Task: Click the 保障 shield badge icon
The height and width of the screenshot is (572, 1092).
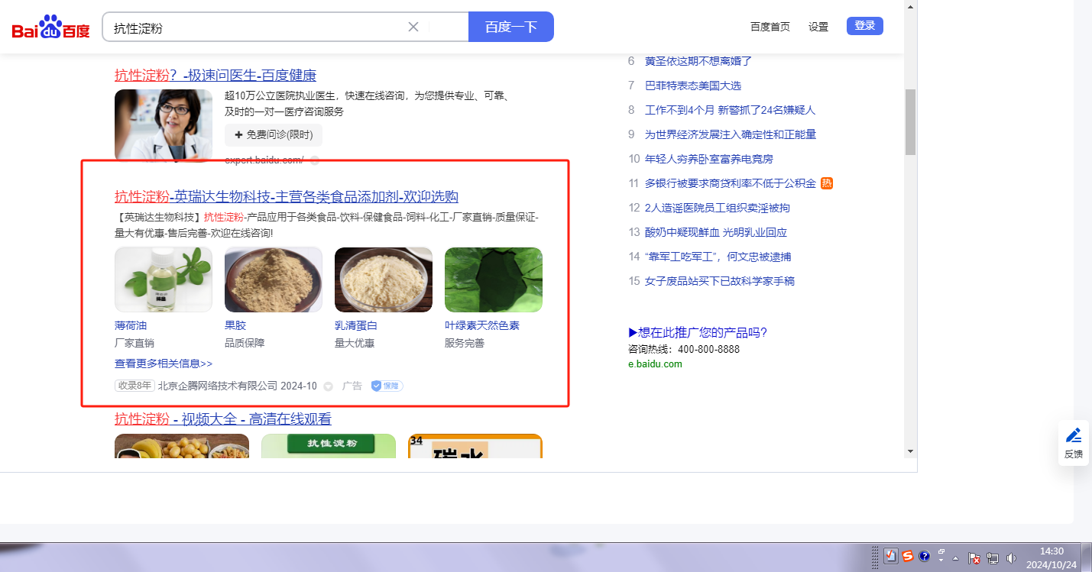Action: [387, 386]
